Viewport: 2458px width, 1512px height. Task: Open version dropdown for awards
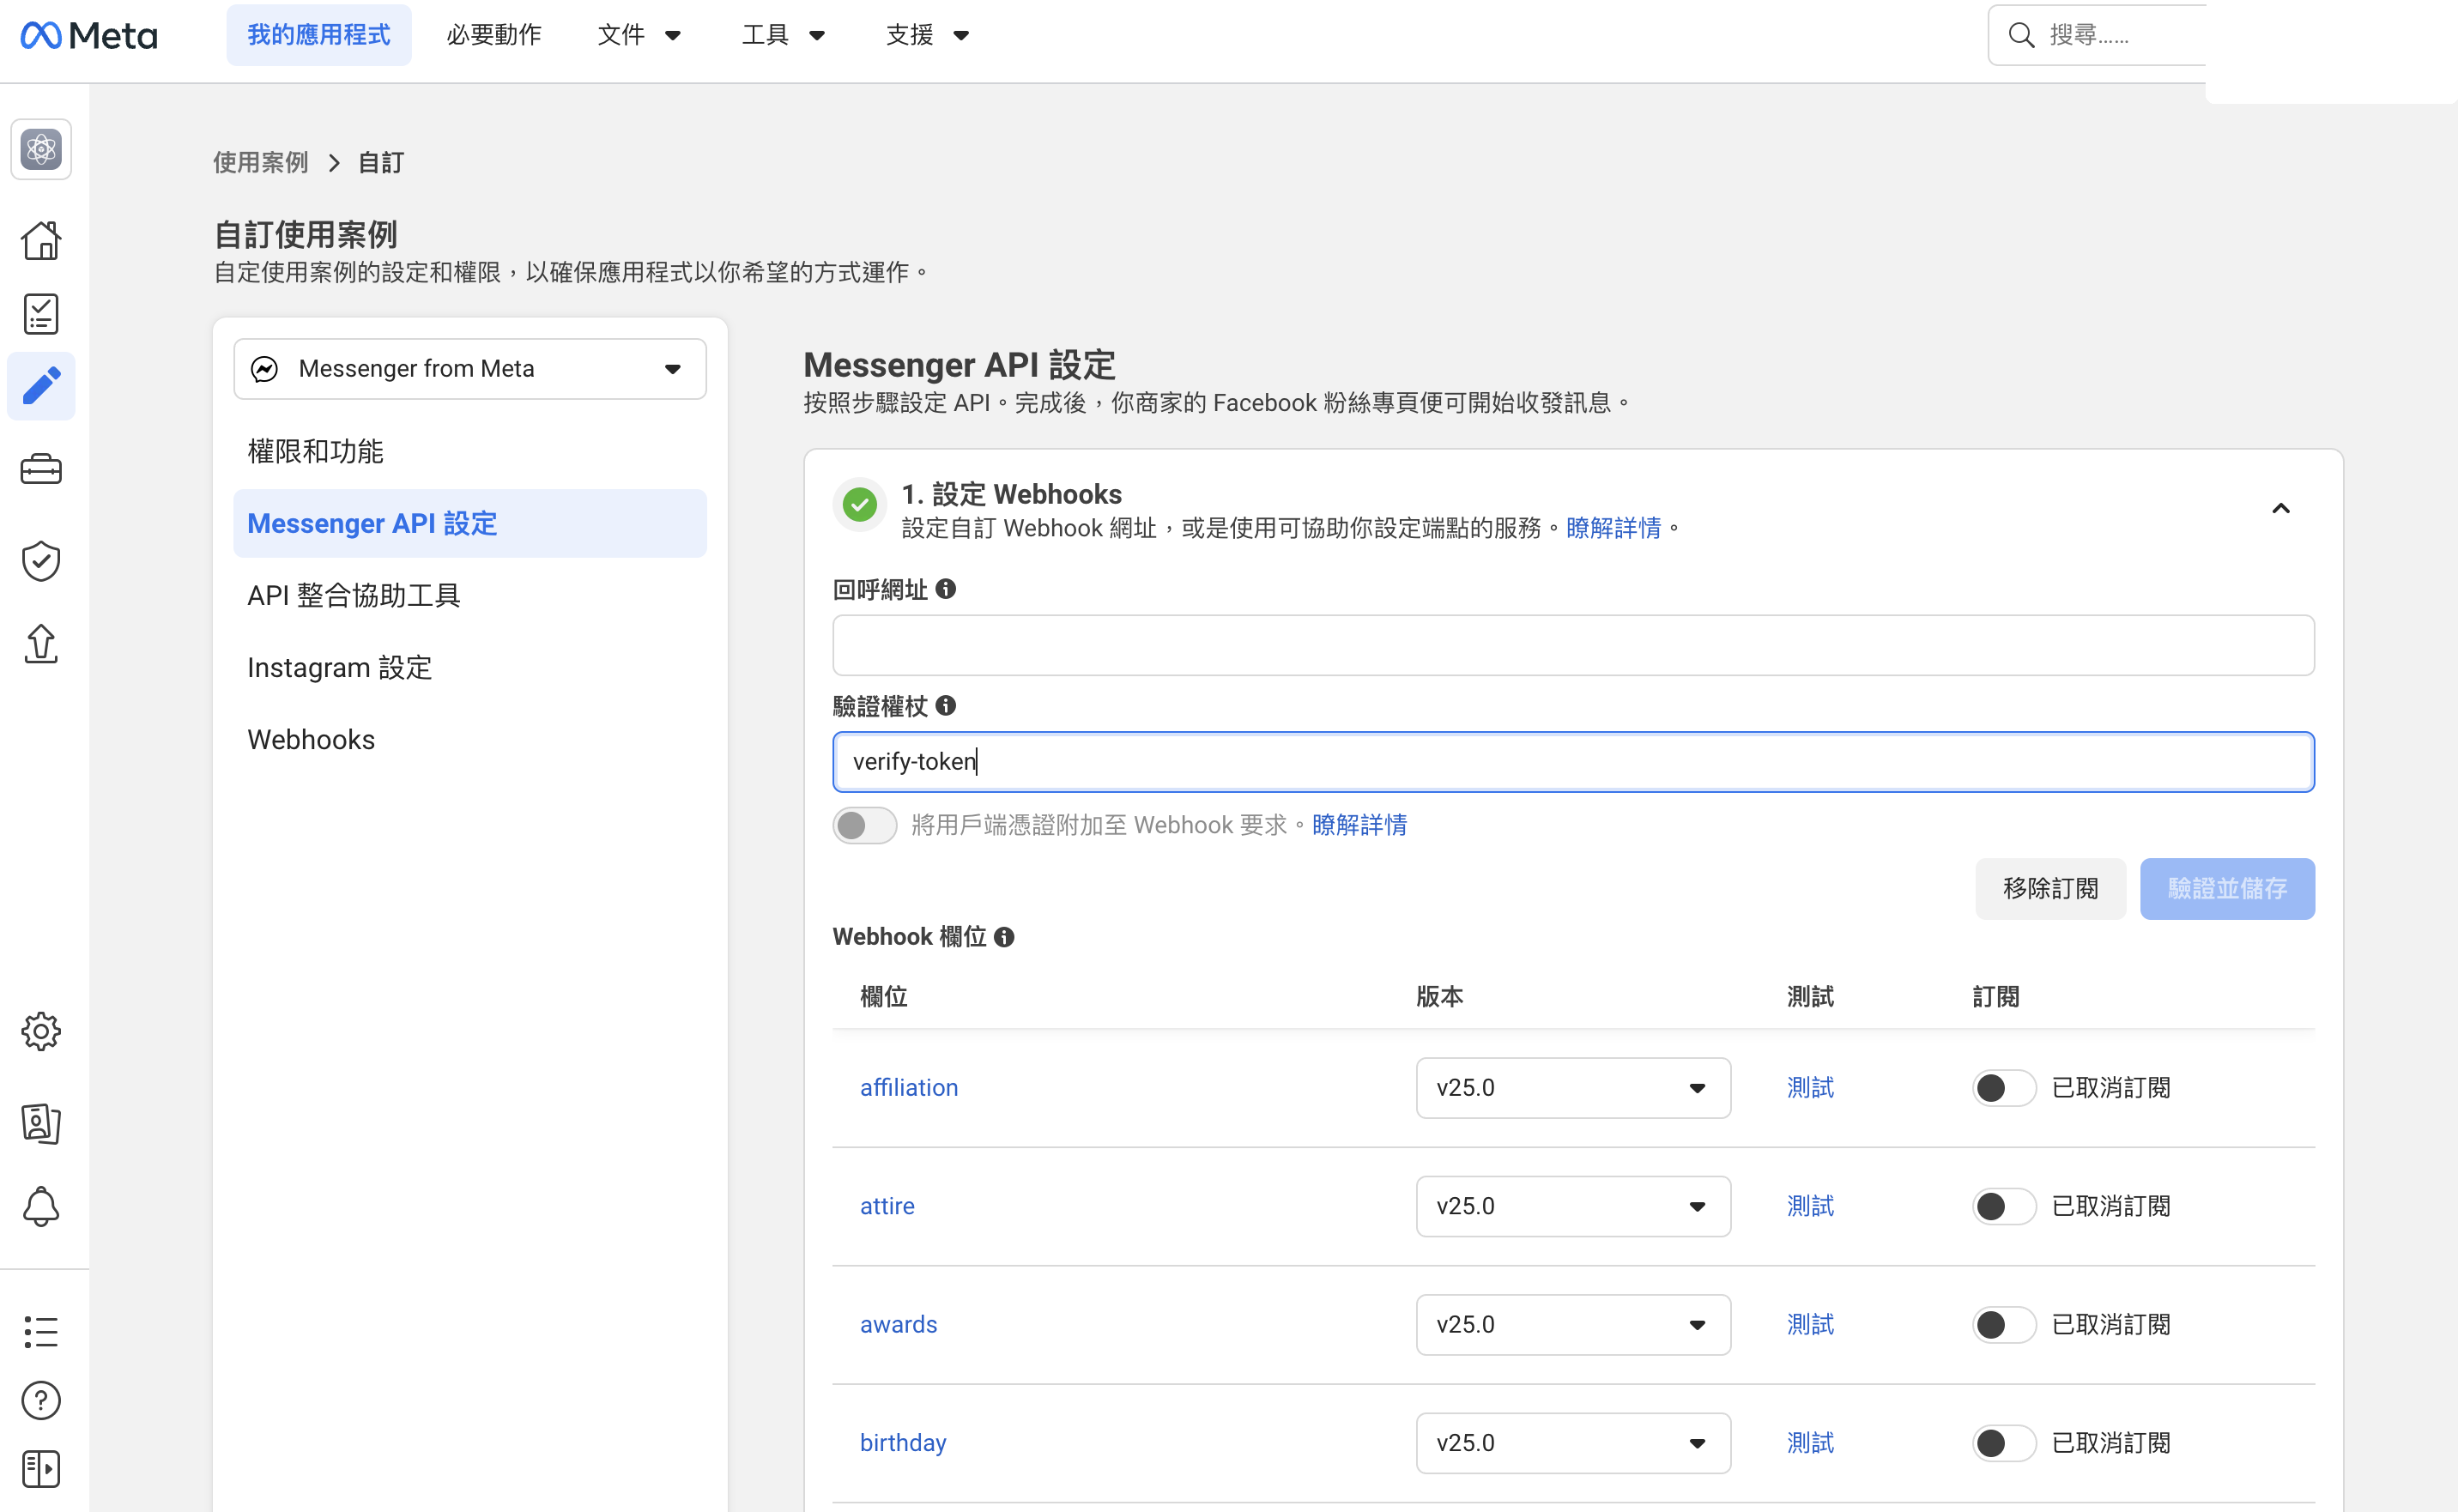tap(1573, 1325)
